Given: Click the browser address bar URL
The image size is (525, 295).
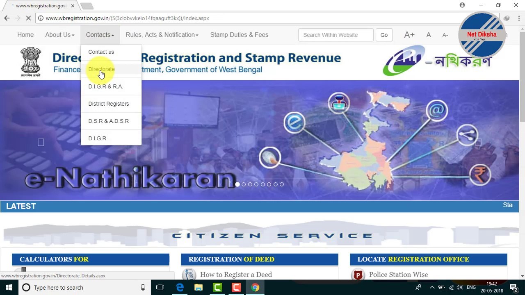Looking at the screenshot, I should tap(127, 18).
